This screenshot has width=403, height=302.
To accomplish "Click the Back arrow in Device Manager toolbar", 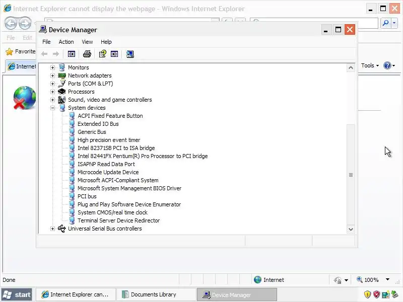I will pos(44,54).
